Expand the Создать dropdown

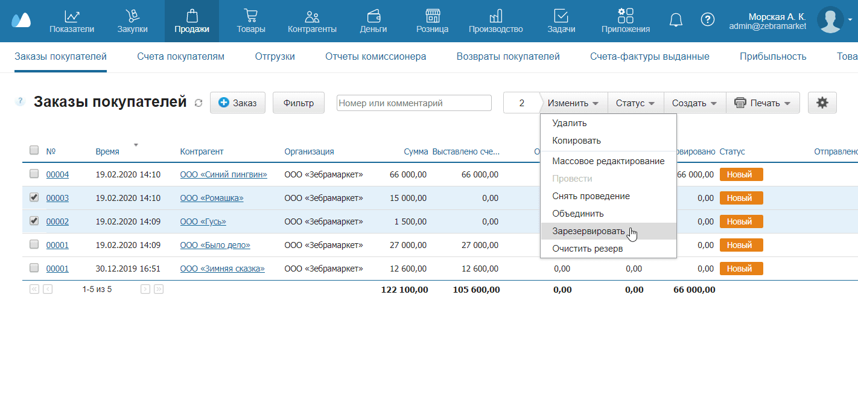(x=694, y=103)
